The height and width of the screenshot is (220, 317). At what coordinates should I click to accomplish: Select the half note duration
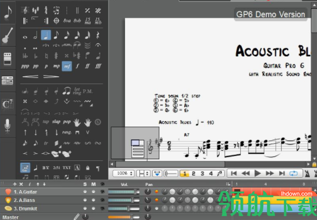point(35,35)
